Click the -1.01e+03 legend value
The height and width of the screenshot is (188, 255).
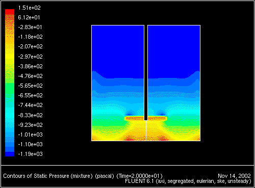30,135
